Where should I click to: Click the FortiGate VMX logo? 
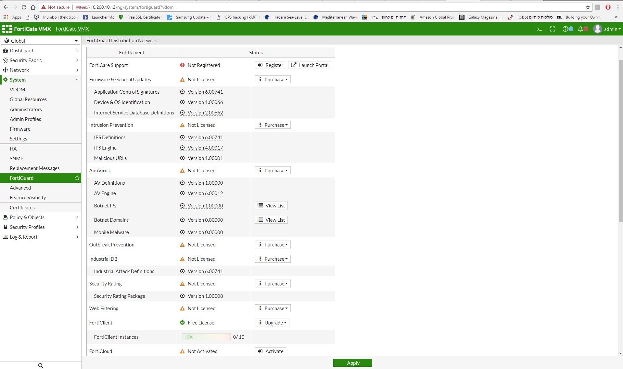click(x=26, y=29)
